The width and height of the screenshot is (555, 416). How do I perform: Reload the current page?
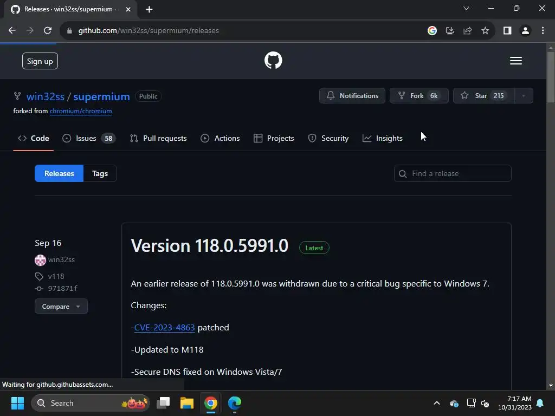pos(48,31)
